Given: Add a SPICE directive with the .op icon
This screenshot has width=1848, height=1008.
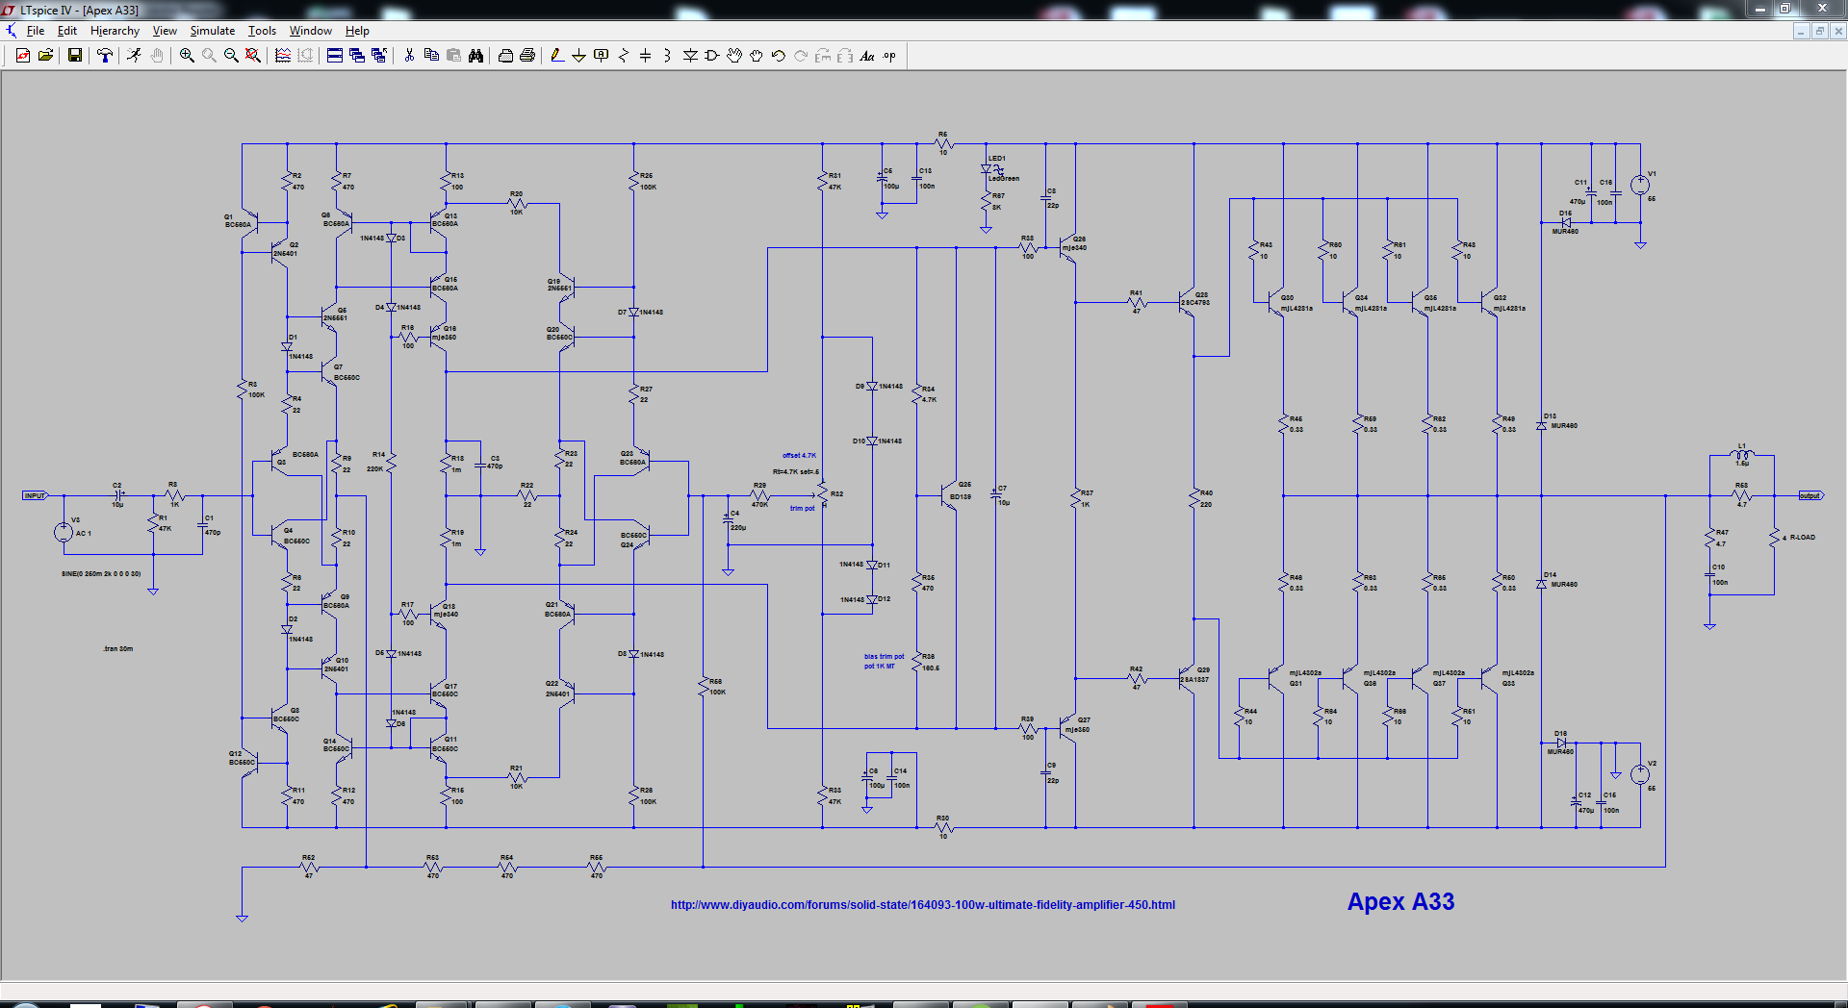Looking at the screenshot, I should [889, 56].
